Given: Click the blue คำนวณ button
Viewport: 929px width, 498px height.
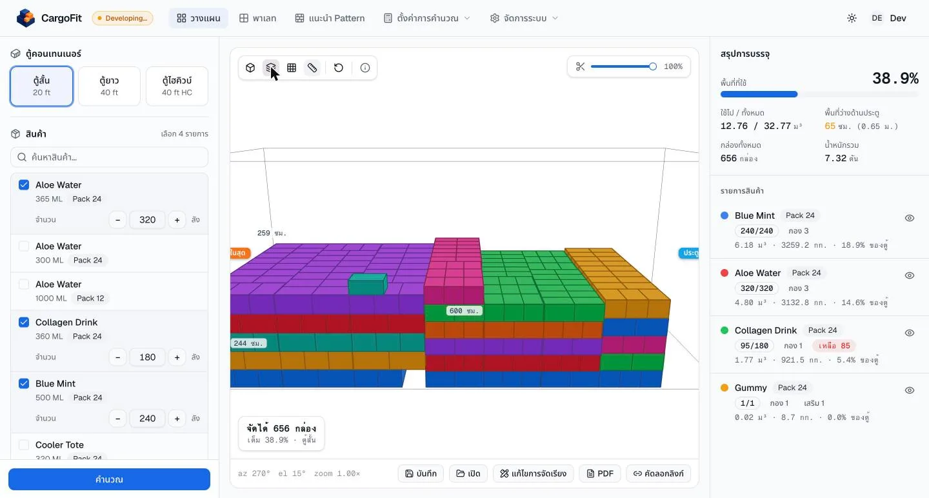Looking at the screenshot, I should click(x=109, y=479).
